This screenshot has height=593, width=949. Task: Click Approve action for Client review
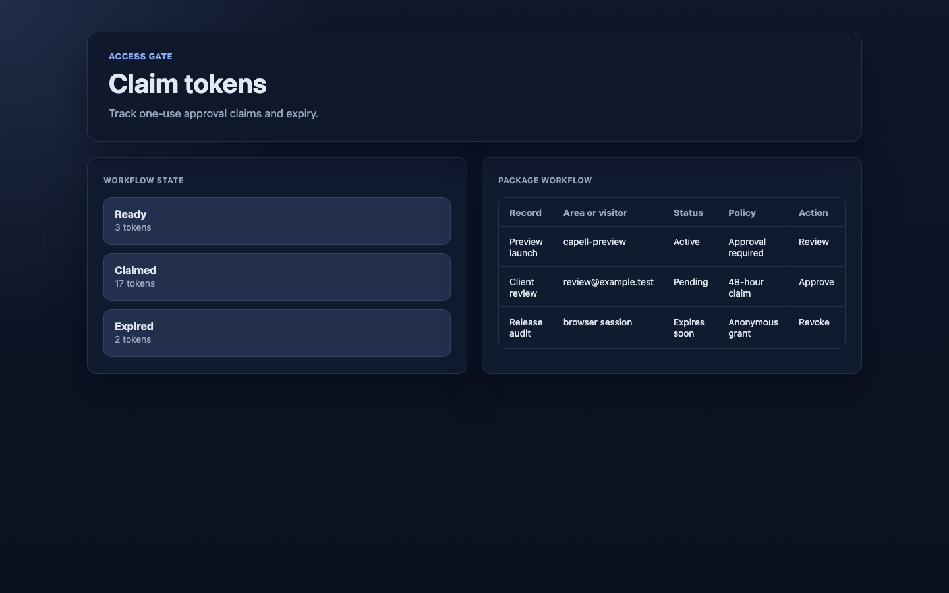pyautogui.click(x=816, y=282)
